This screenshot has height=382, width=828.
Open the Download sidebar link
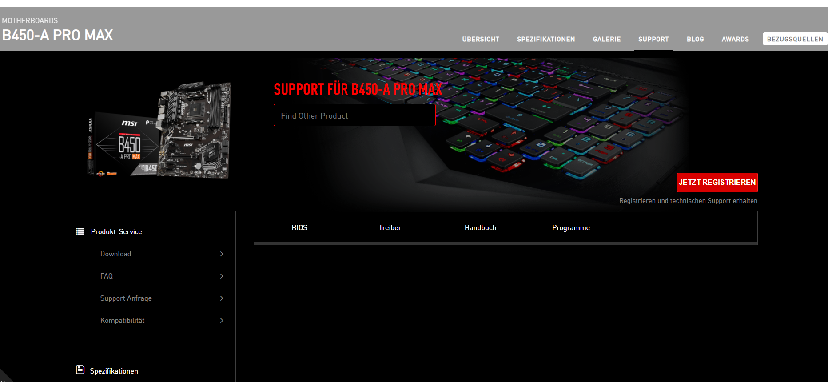tap(115, 254)
